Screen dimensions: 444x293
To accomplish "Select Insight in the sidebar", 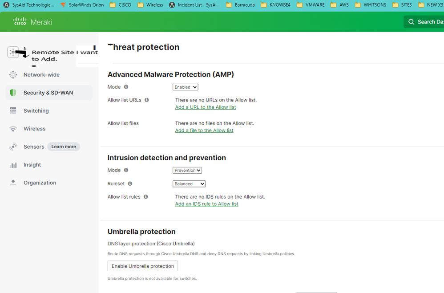I will [x=32, y=165].
